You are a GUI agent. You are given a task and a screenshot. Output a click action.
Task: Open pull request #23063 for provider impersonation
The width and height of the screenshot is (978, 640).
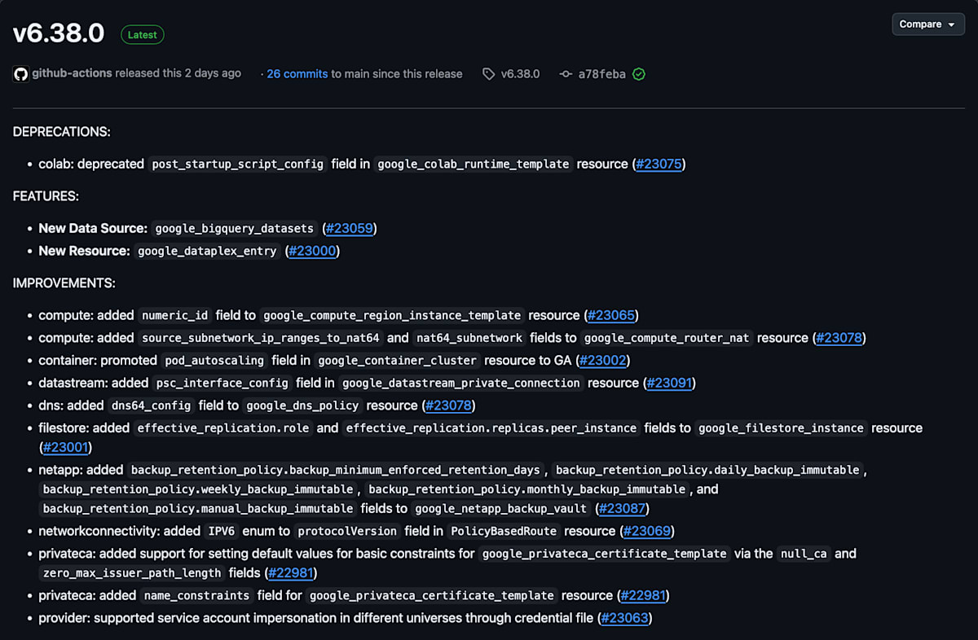click(x=625, y=618)
